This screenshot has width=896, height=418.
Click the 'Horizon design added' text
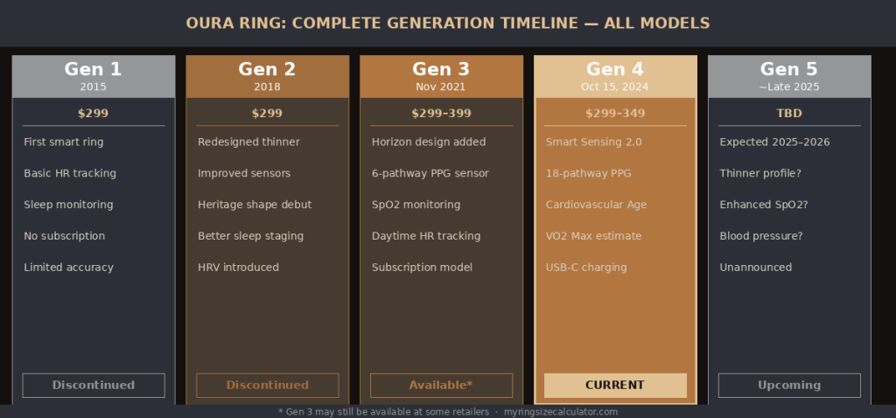[429, 142]
